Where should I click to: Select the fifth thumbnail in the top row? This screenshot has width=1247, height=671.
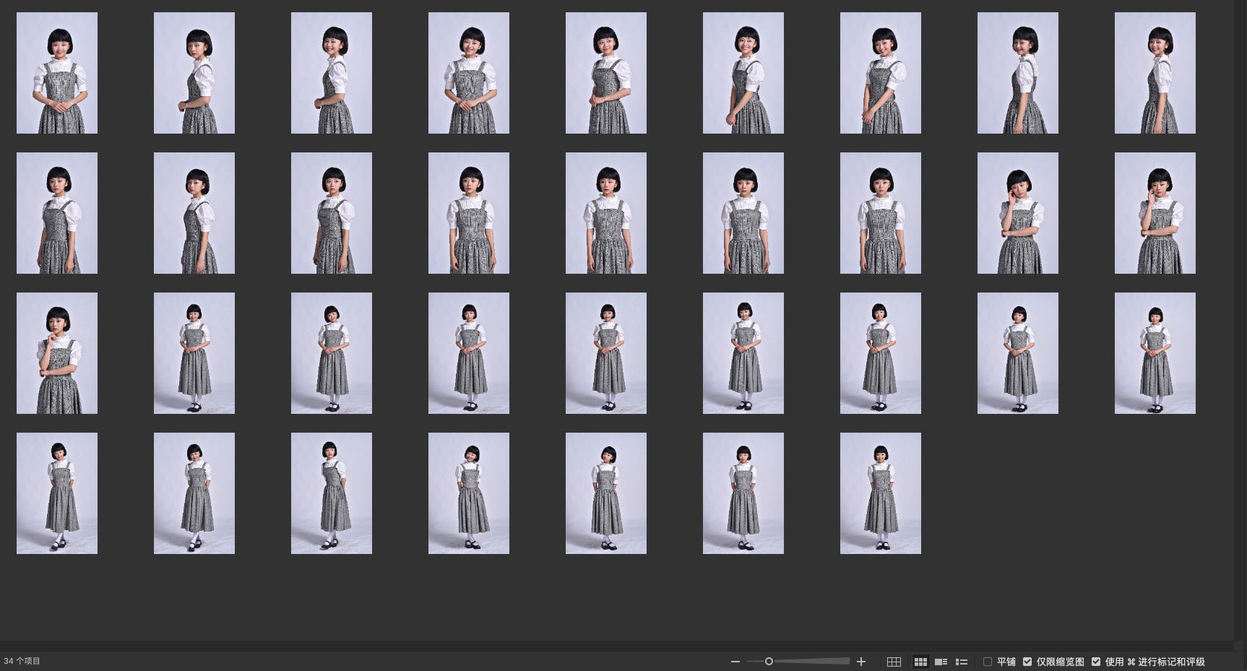click(x=605, y=73)
